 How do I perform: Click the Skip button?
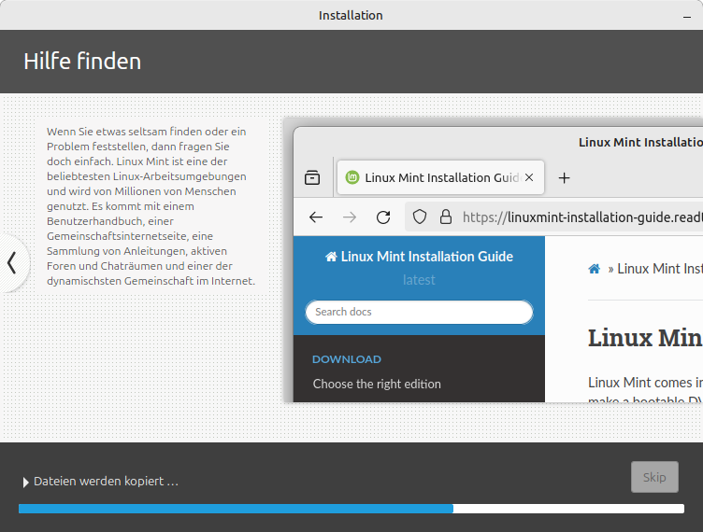pyautogui.click(x=654, y=477)
